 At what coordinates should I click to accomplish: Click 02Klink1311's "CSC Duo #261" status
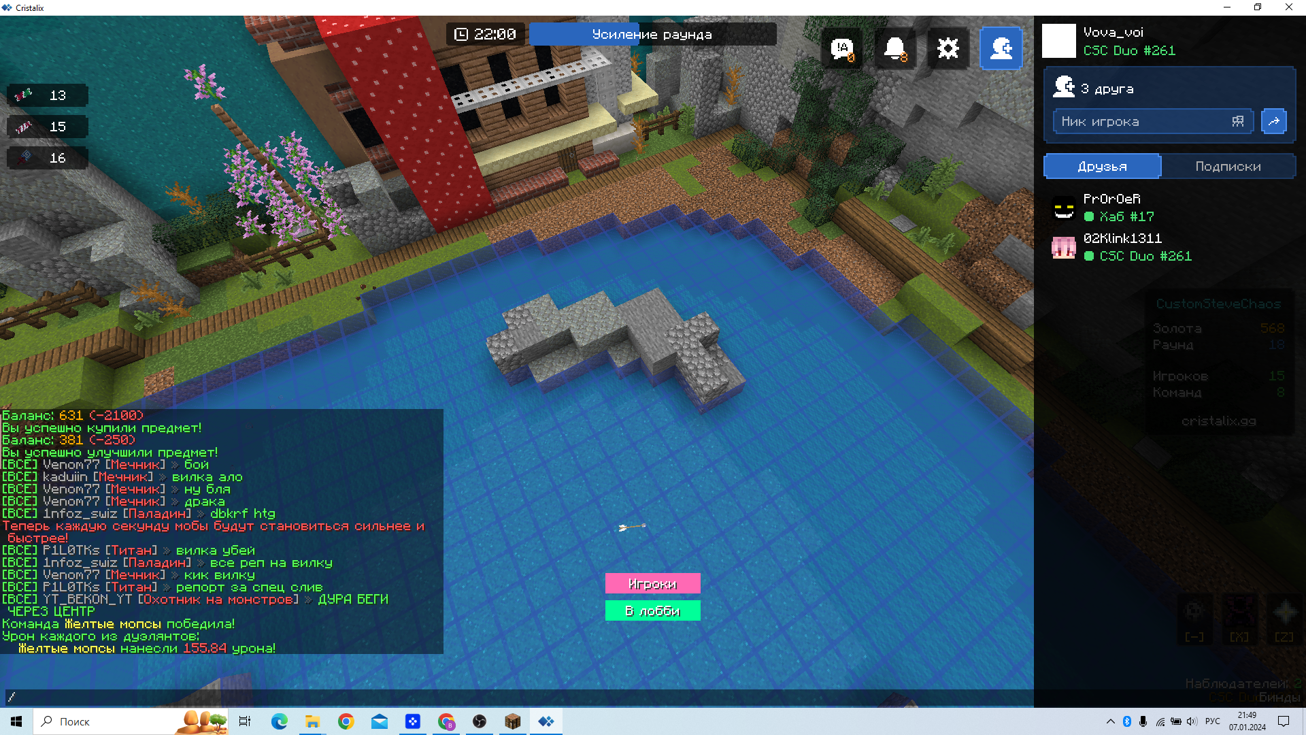point(1145,257)
